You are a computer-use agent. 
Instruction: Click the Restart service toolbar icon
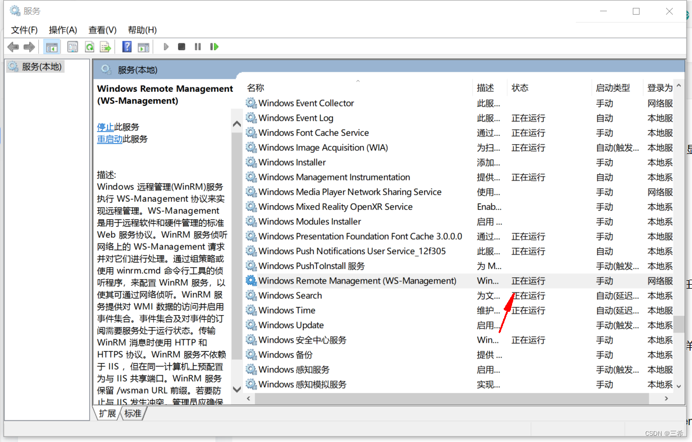pyautogui.click(x=214, y=47)
